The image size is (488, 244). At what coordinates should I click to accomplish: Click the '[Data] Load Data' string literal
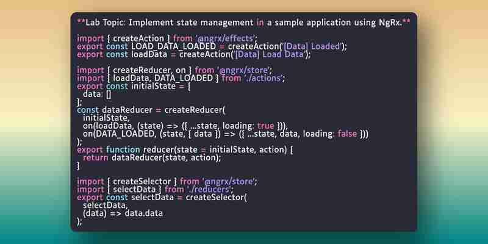270,54
